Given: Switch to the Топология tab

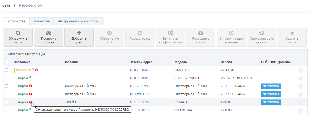Looking at the screenshot, I should [x=41, y=21].
